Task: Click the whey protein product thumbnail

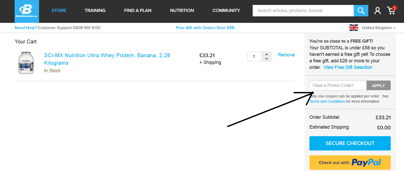Action: [x=26, y=63]
